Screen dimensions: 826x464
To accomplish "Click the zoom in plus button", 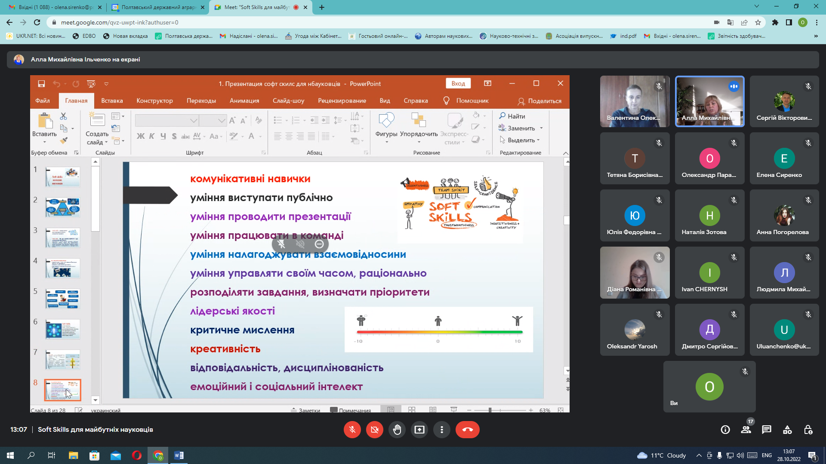I will (531, 410).
